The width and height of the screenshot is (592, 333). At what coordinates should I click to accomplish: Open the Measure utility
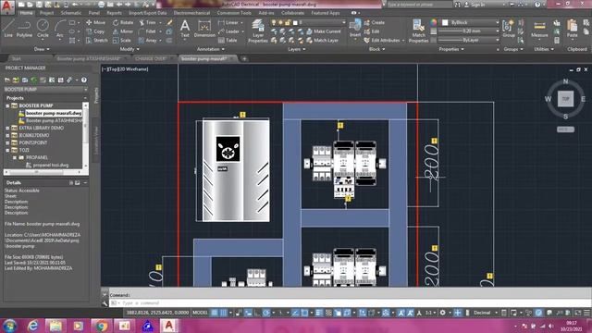539,29
